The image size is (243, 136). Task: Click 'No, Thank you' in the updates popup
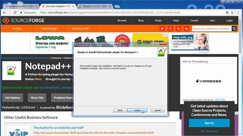pos(209,131)
